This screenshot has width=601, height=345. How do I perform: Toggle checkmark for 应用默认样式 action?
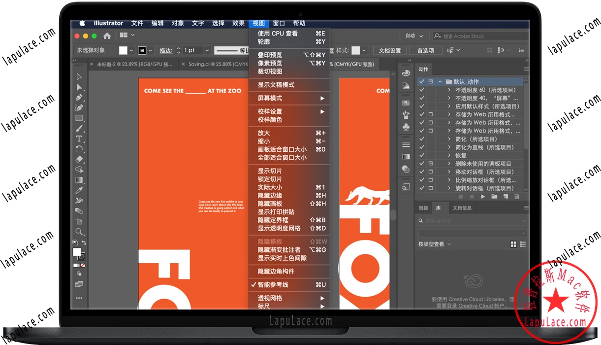422,106
